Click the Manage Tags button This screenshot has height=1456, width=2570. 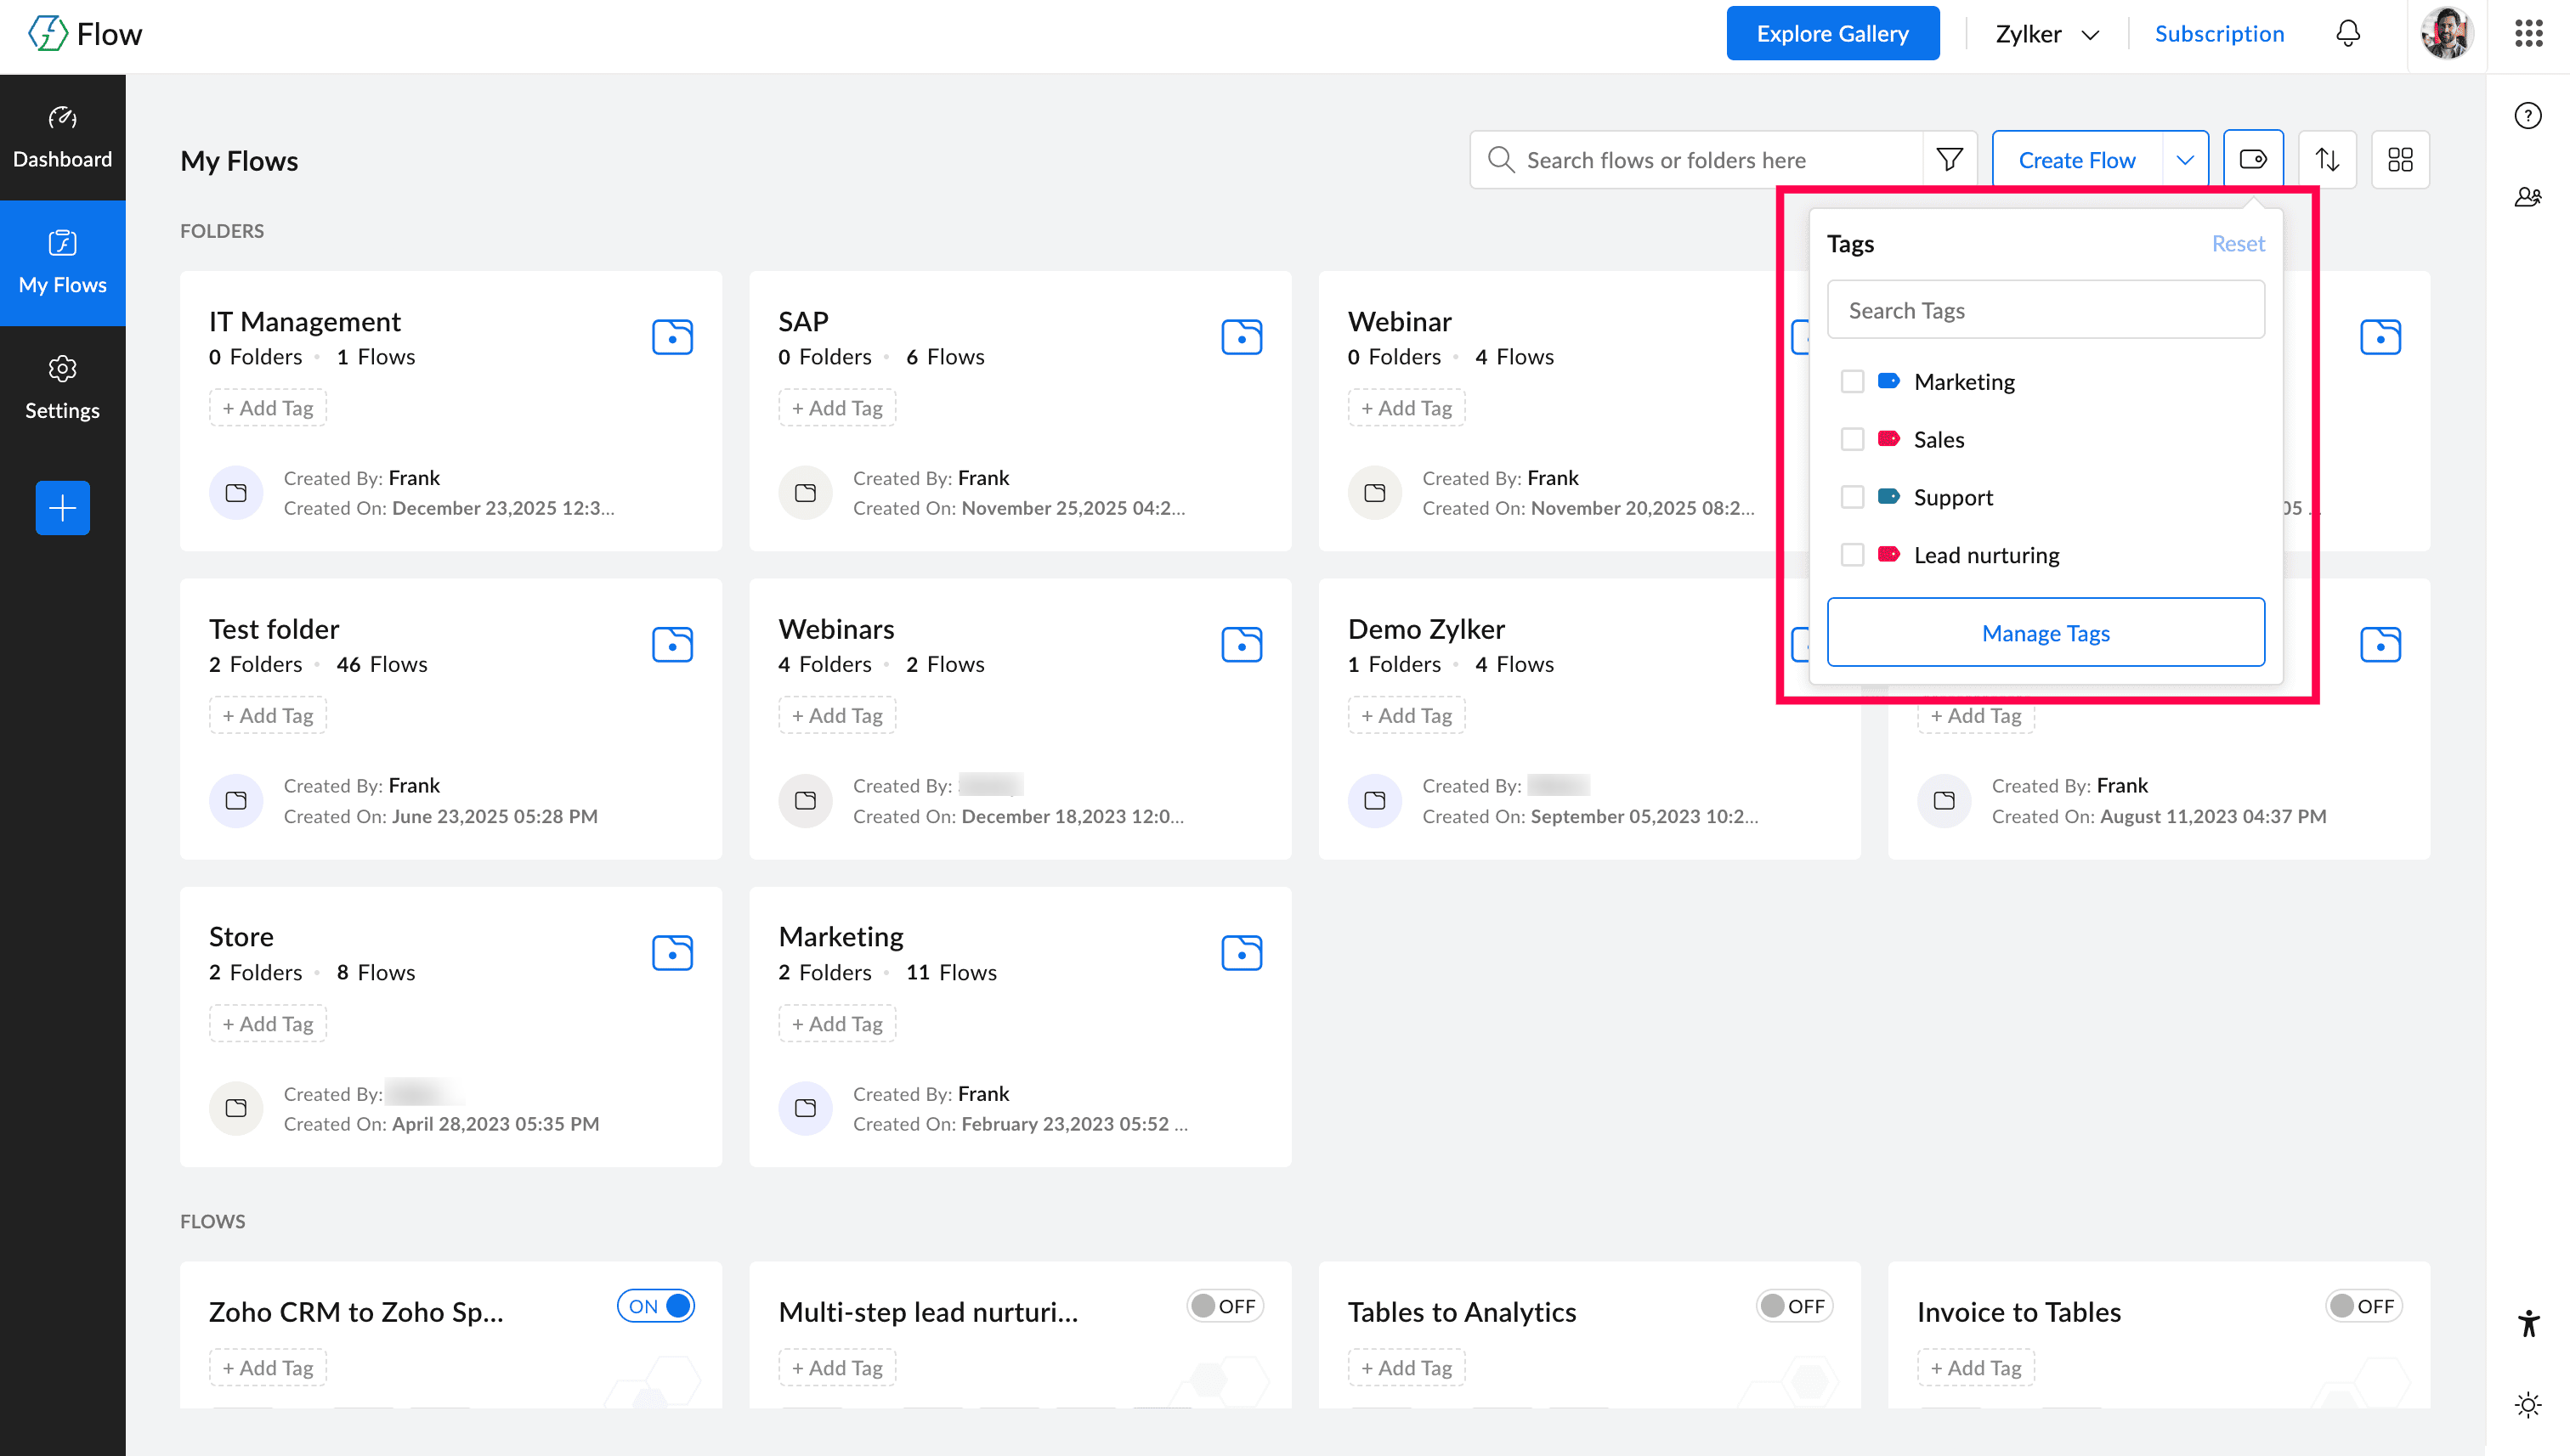2045,633
